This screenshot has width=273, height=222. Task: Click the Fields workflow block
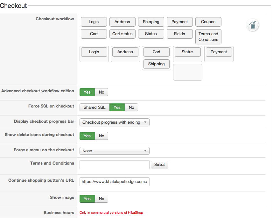point(180,34)
